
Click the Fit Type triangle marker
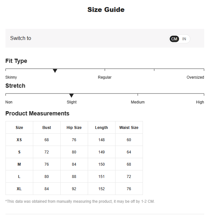55,71
